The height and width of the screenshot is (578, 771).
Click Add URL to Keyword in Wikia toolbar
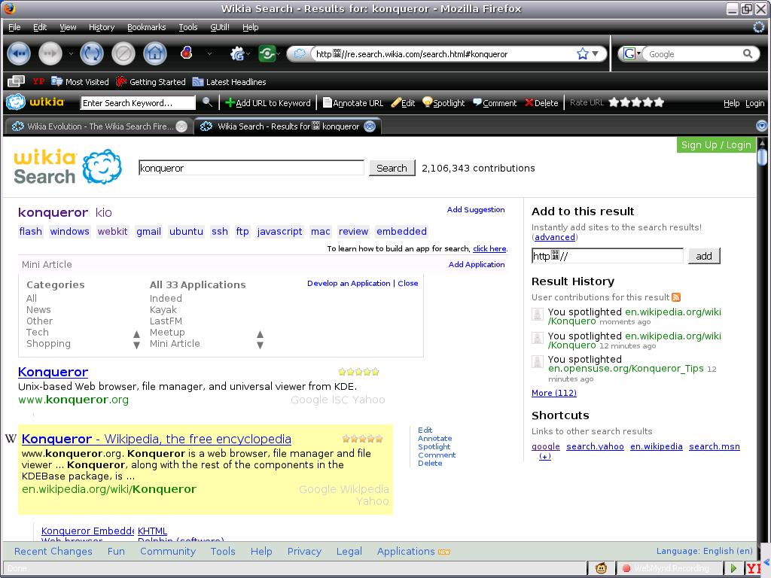pyautogui.click(x=268, y=102)
